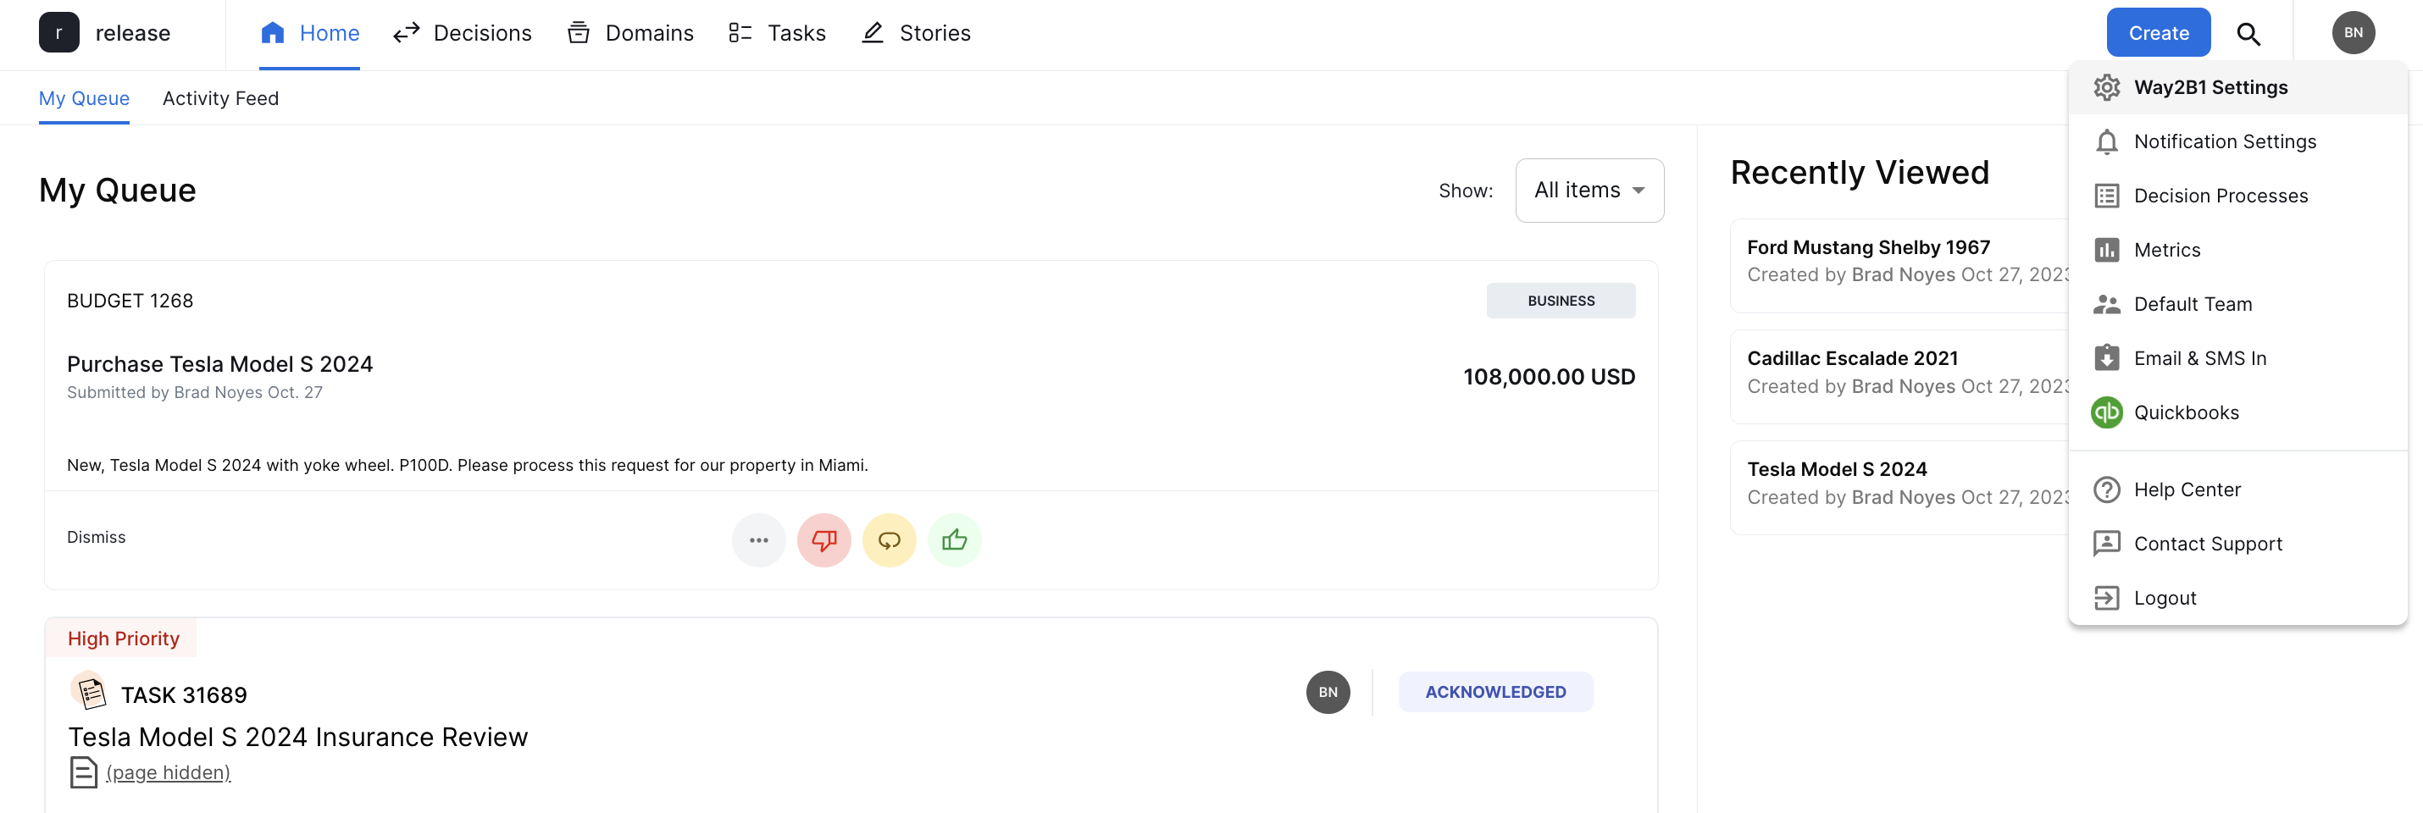Click the list icon beside Decision Processes
Image resolution: width=2423 pixels, height=813 pixels.
coord(2107,196)
